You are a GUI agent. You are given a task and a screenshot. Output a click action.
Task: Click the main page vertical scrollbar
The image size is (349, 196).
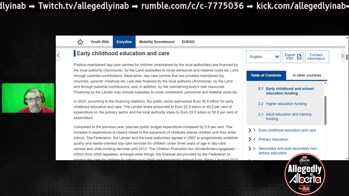click(347, 57)
